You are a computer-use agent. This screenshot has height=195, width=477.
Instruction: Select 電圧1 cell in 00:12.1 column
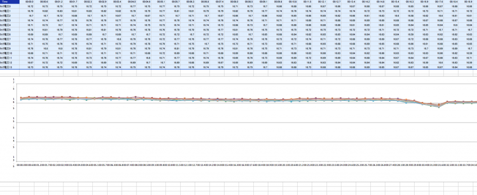(322, 11)
